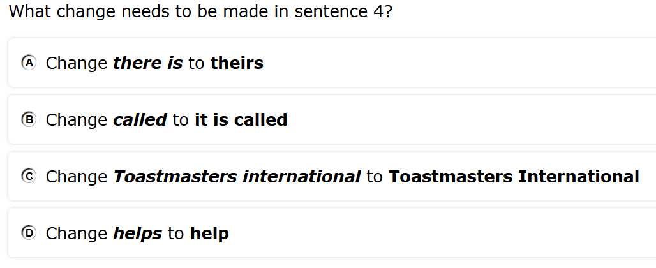
Task: Click the italic word 'helps'
Action: pyautogui.click(x=138, y=234)
